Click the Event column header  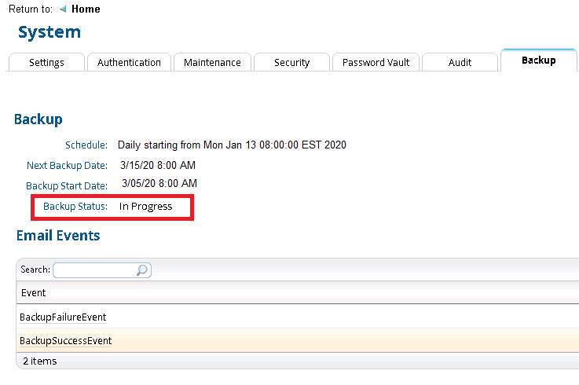click(34, 293)
